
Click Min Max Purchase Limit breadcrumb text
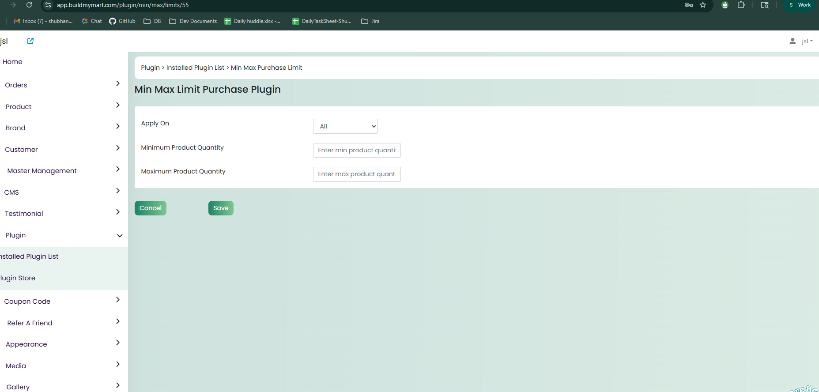[x=267, y=68]
